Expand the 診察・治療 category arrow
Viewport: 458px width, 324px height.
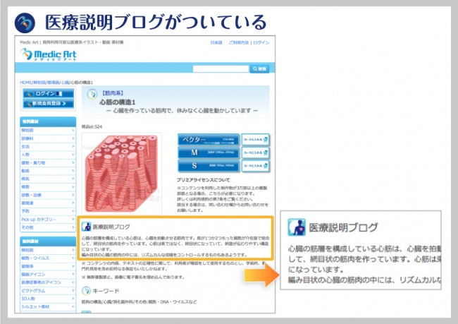(73, 195)
